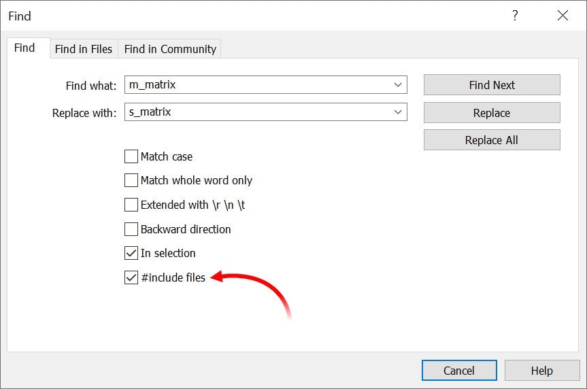Click the Cancel button
587x389 pixels.
[458, 371]
